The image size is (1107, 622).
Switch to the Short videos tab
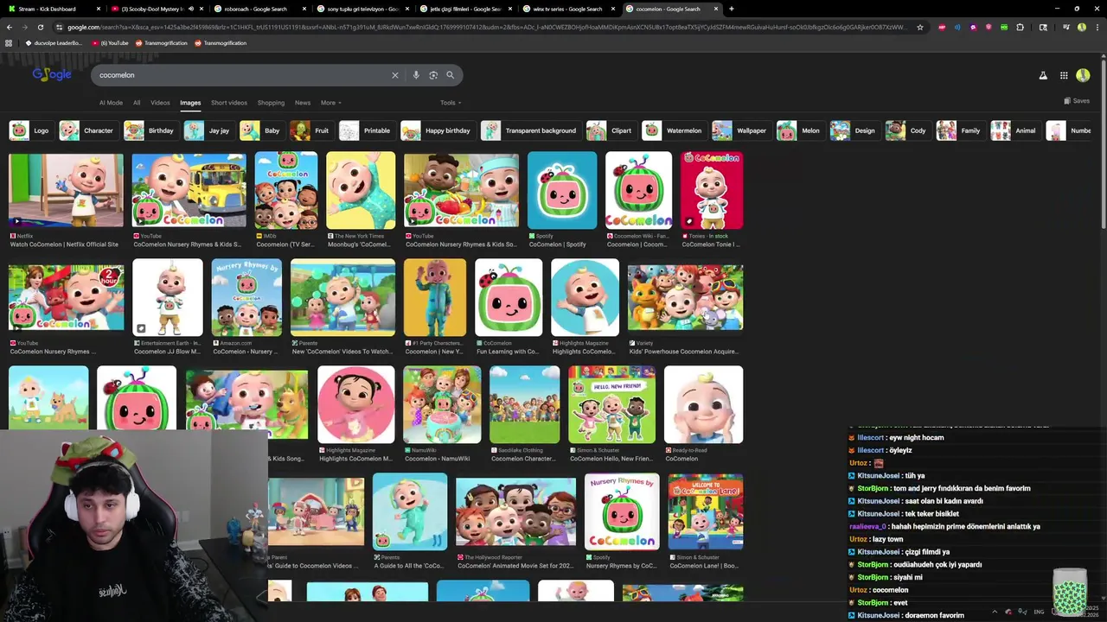click(229, 103)
